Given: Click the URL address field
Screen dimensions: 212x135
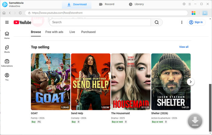Looking at the screenshot, I should (x=106, y=13).
